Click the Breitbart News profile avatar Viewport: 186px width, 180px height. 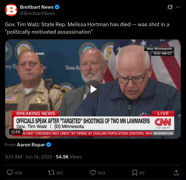click(x=11, y=10)
